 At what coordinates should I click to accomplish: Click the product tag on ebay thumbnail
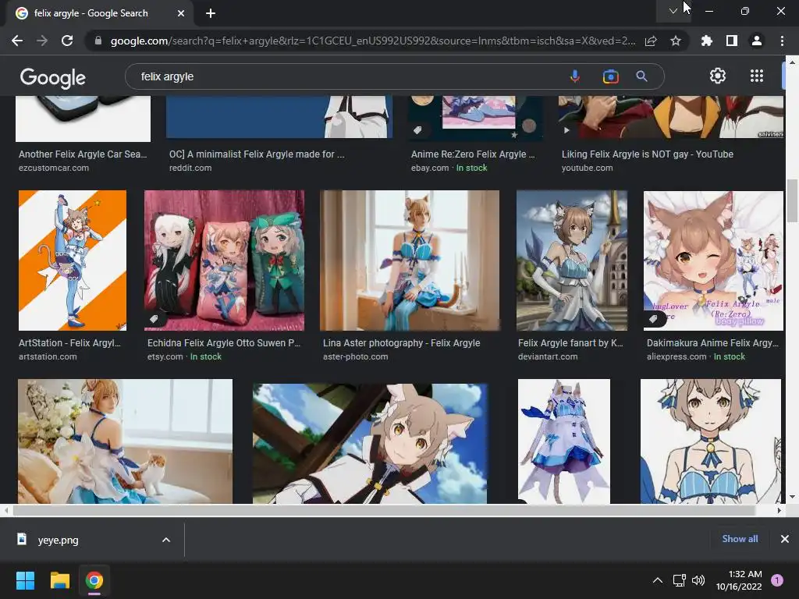[417, 130]
